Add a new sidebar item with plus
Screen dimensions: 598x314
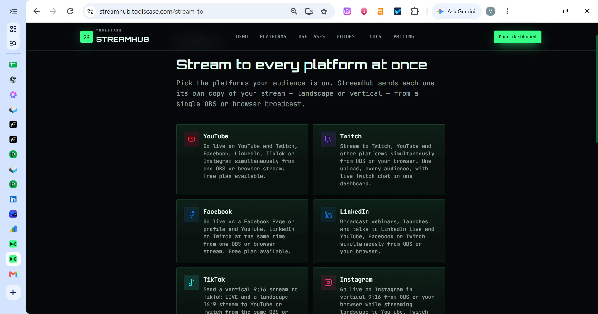[13, 292]
